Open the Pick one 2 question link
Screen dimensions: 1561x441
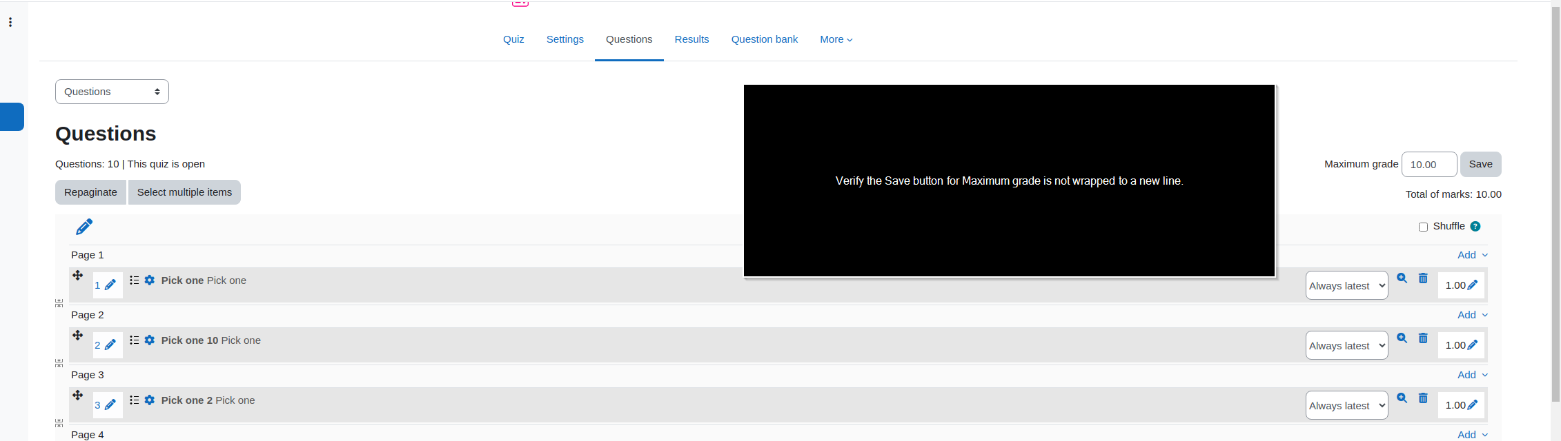point(208,400)
